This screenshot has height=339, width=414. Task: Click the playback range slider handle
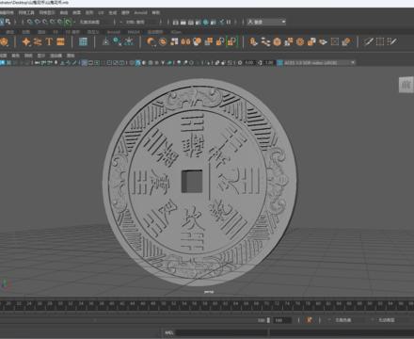coord(268,320)
